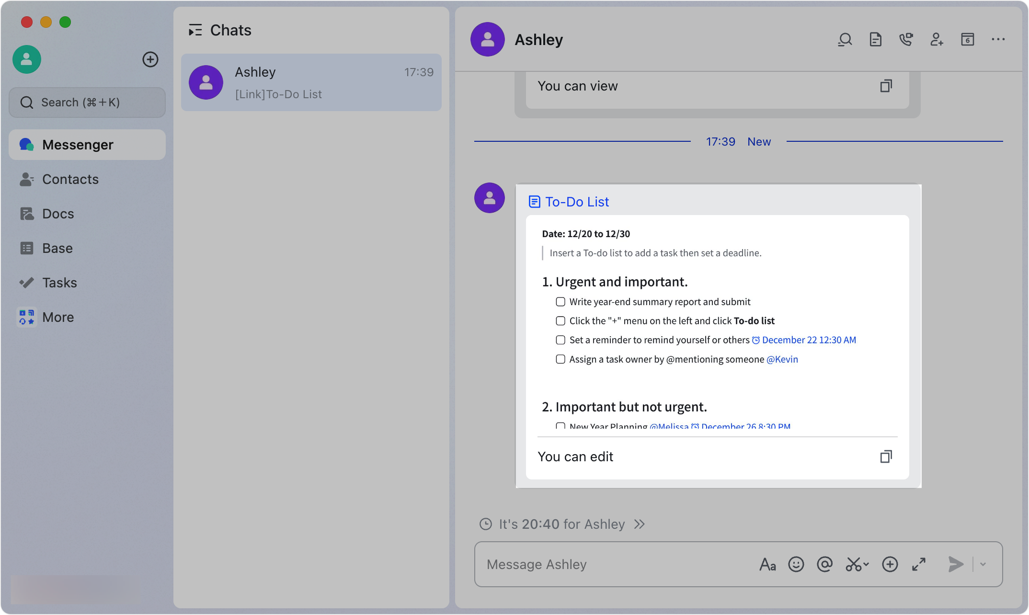This screenshot has width=1029, height=615.
Task: Open the emoji picker
Action: coord(796,564)
